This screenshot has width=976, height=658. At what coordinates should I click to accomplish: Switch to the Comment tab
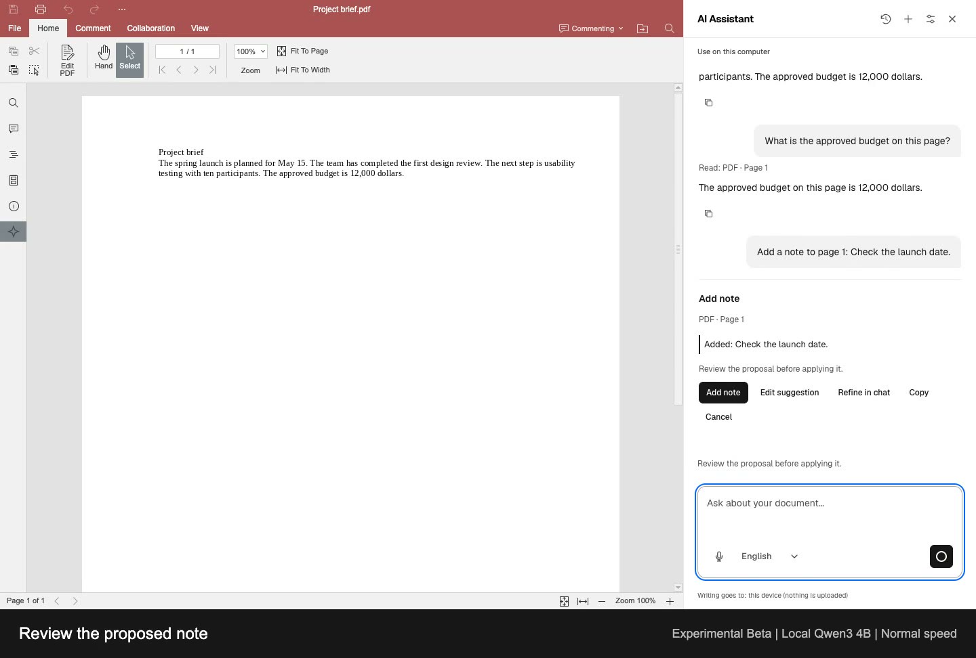tap(93, 28)
